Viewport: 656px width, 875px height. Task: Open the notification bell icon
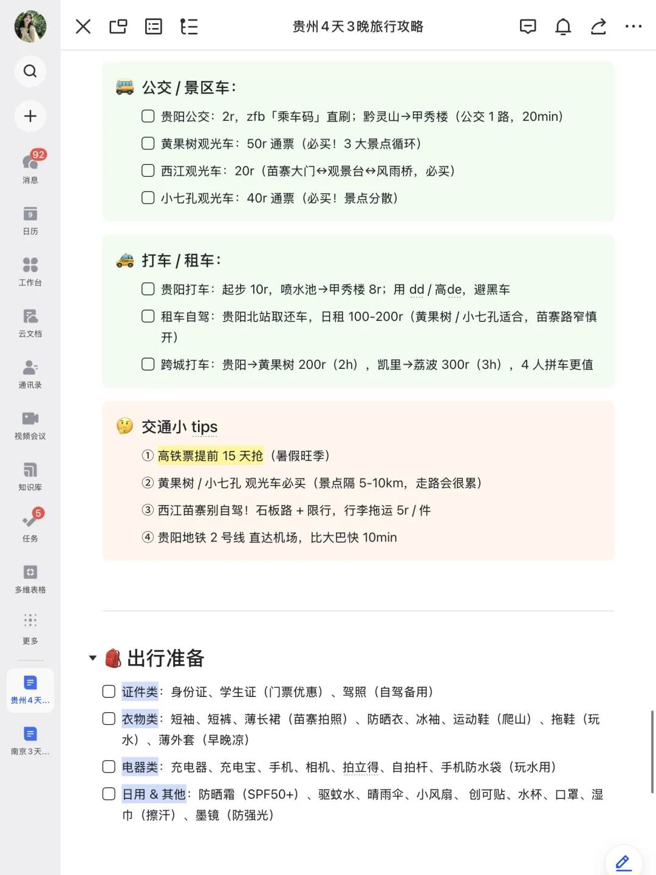click(x=562, y=26)
